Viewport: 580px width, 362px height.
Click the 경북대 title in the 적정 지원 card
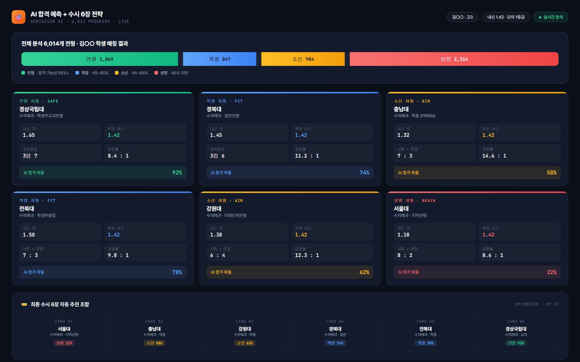click(x=214, y=109)
